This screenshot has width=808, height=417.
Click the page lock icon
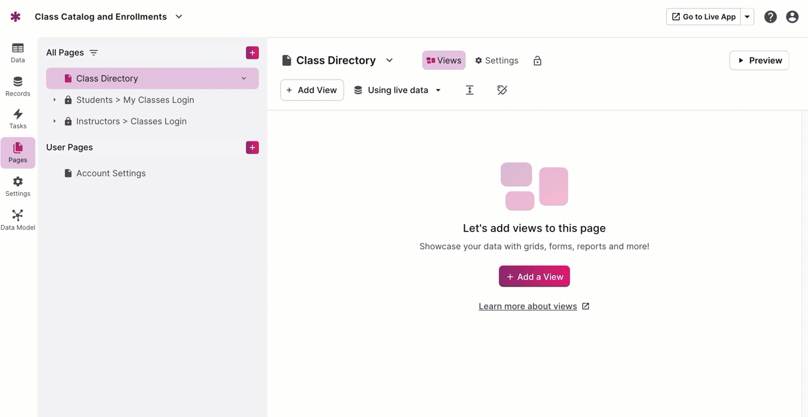pyautogui.click(x=537, y=61)
